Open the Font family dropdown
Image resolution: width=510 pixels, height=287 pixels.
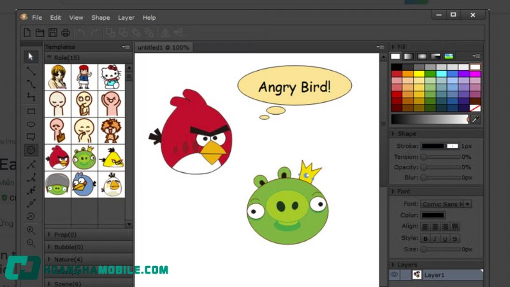point(467,204)
